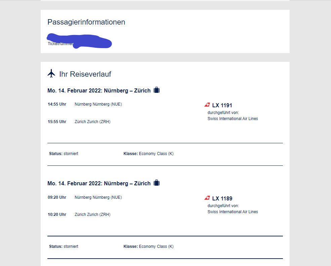Image resolution: width=331 pixels, height=266 pixels.
Task: Click Economy Class (K) under flight LX 1189
Action: [156, 246]
